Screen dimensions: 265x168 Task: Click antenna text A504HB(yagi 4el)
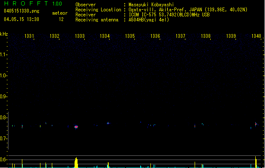coord(149,20)
